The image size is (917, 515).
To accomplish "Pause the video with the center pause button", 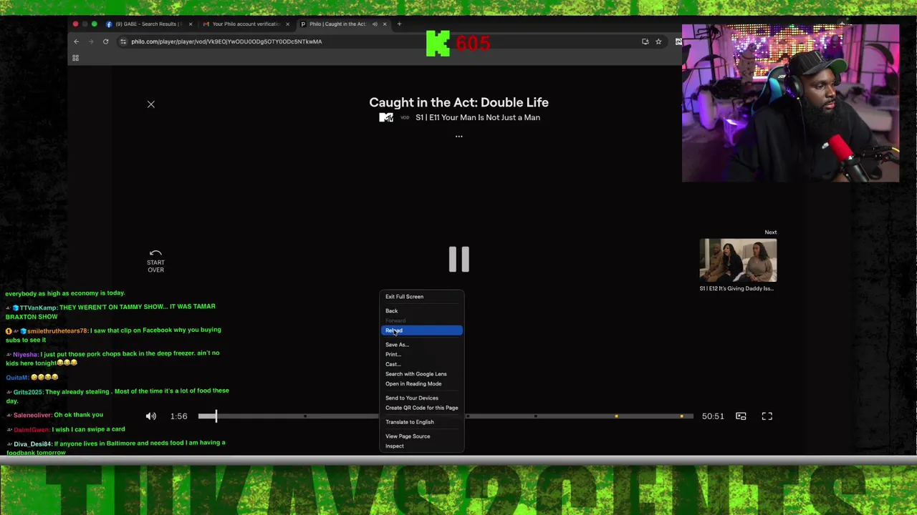I will pos(459,259).
